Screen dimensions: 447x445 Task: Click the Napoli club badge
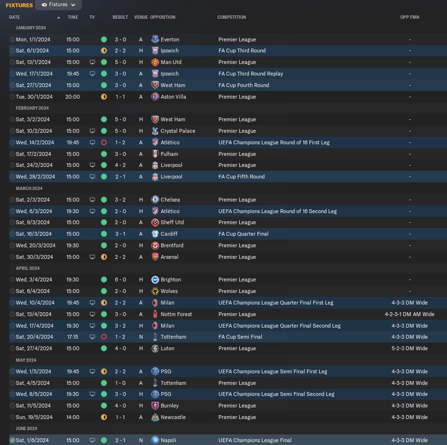155,440
